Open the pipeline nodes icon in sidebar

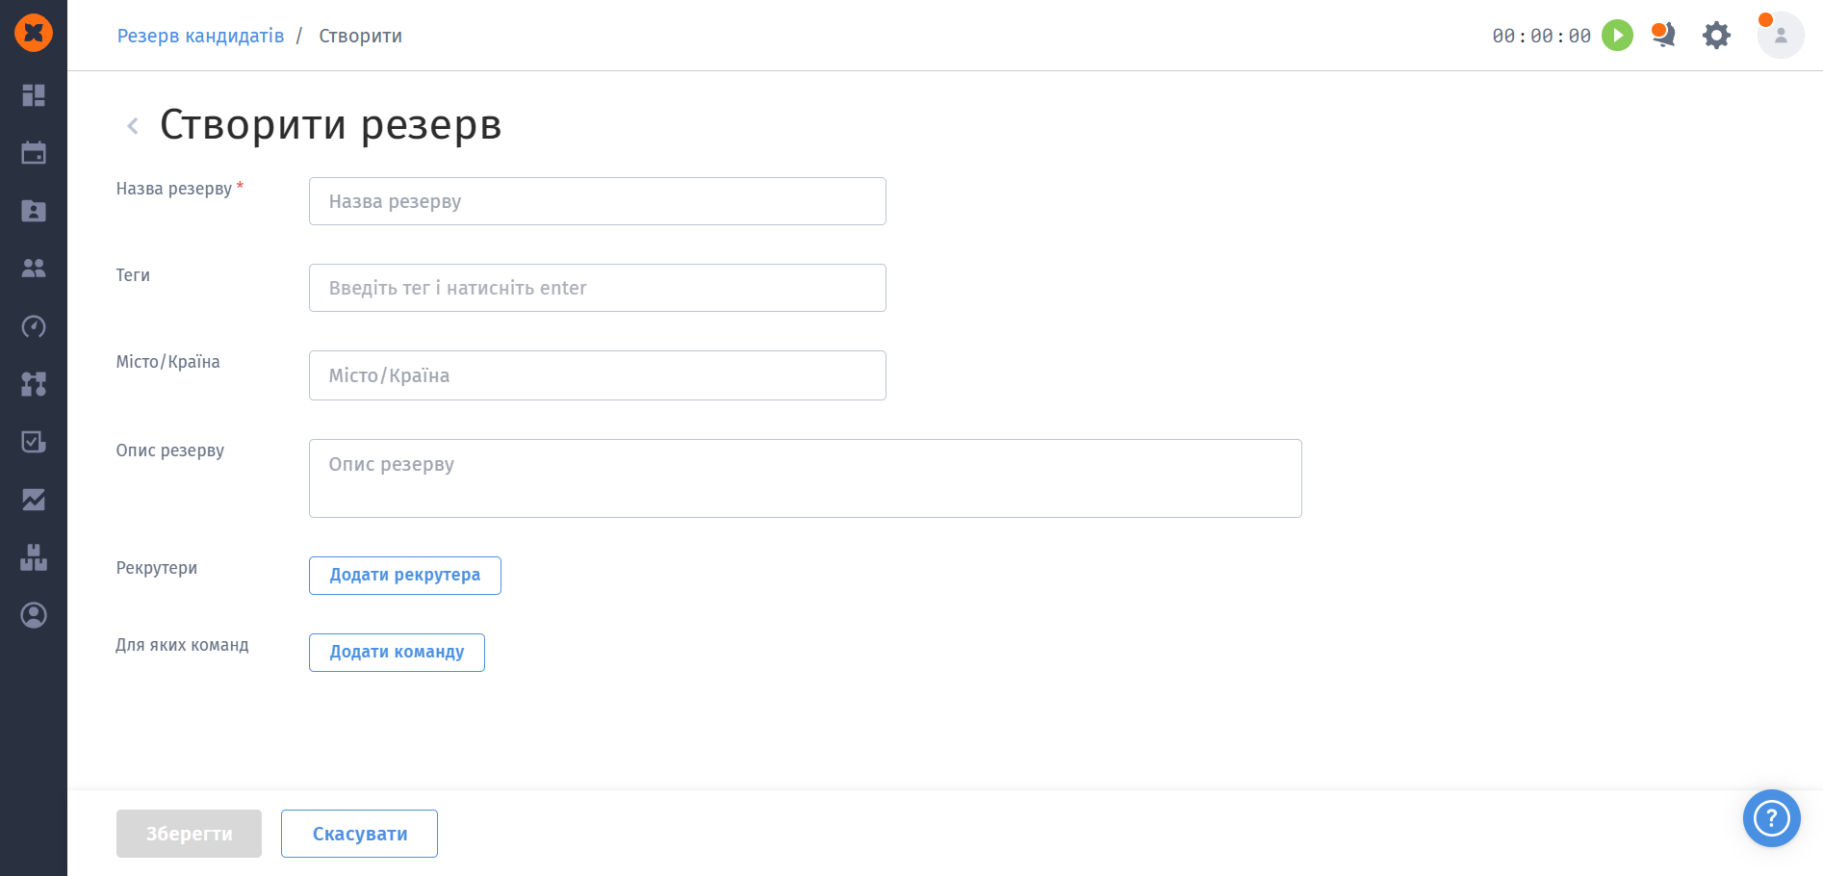click(34, 384)
